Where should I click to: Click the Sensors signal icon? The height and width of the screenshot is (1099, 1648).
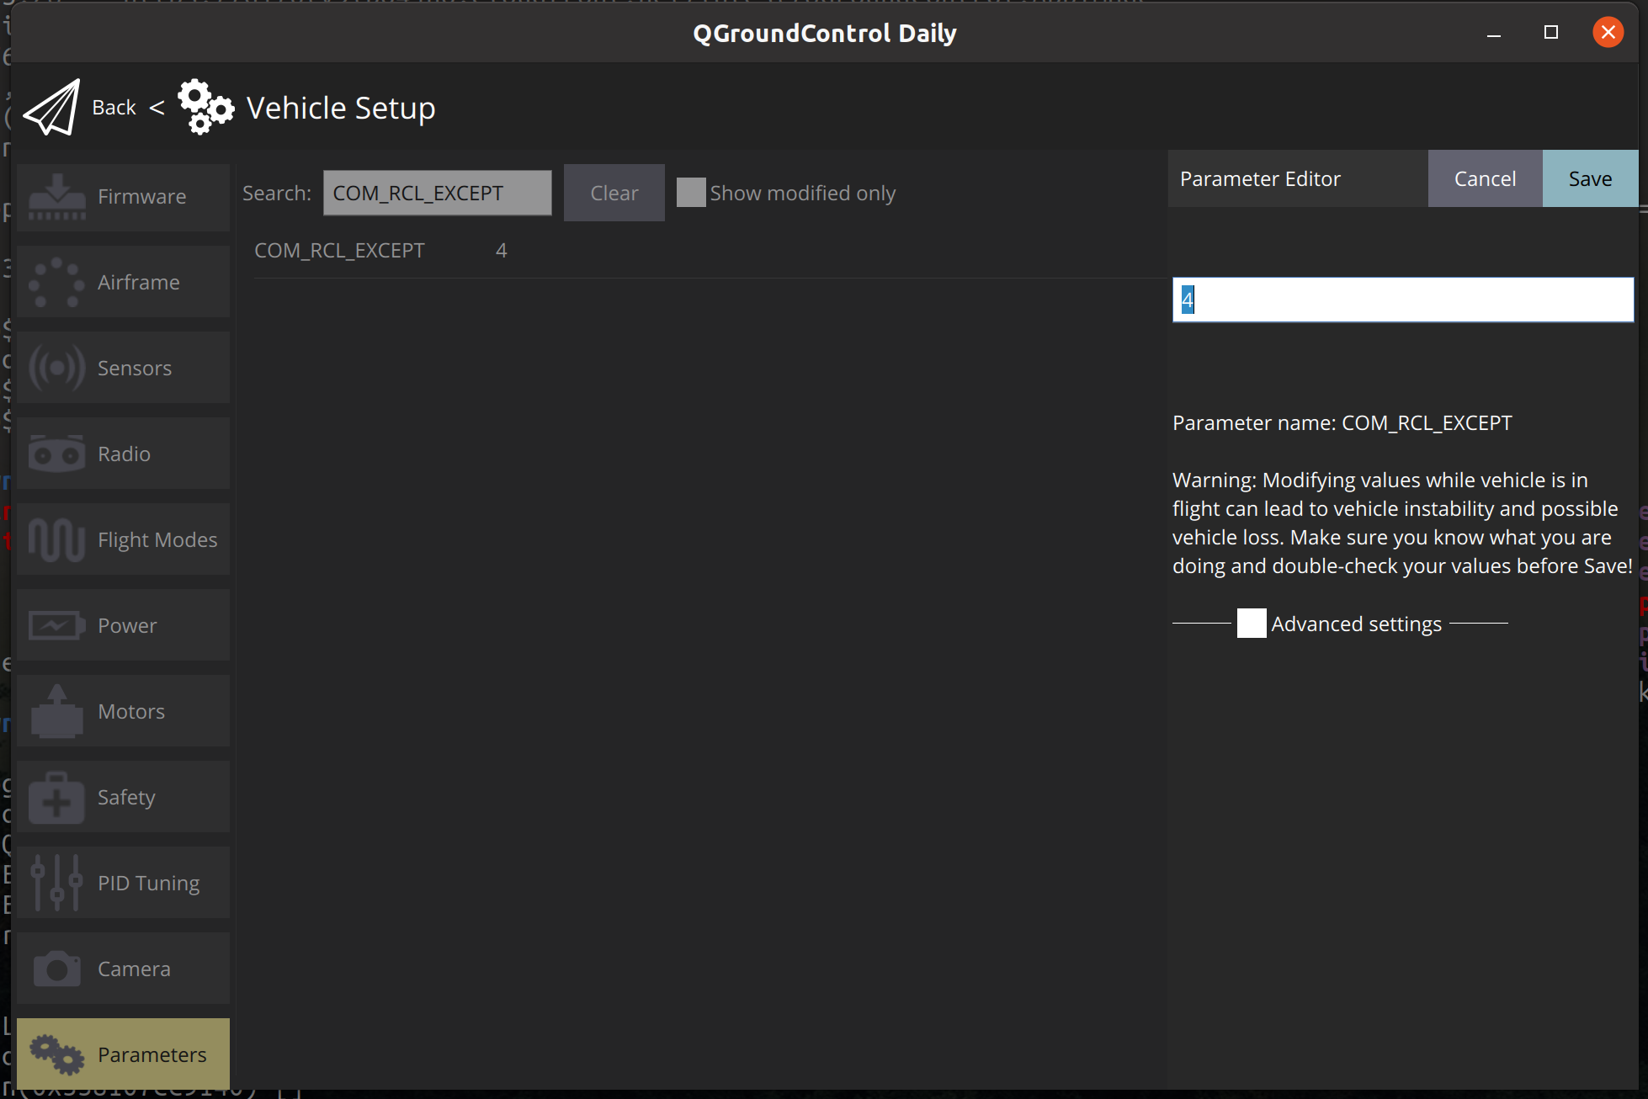coord(56,369)
